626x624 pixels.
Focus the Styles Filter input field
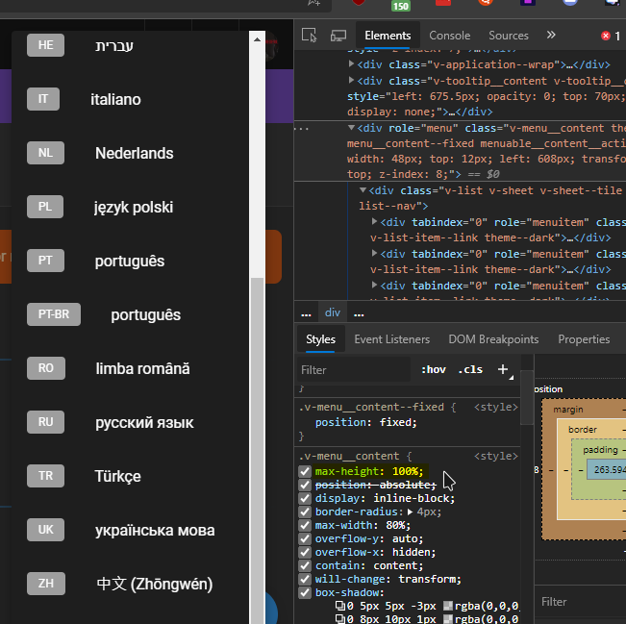point(354,370)
